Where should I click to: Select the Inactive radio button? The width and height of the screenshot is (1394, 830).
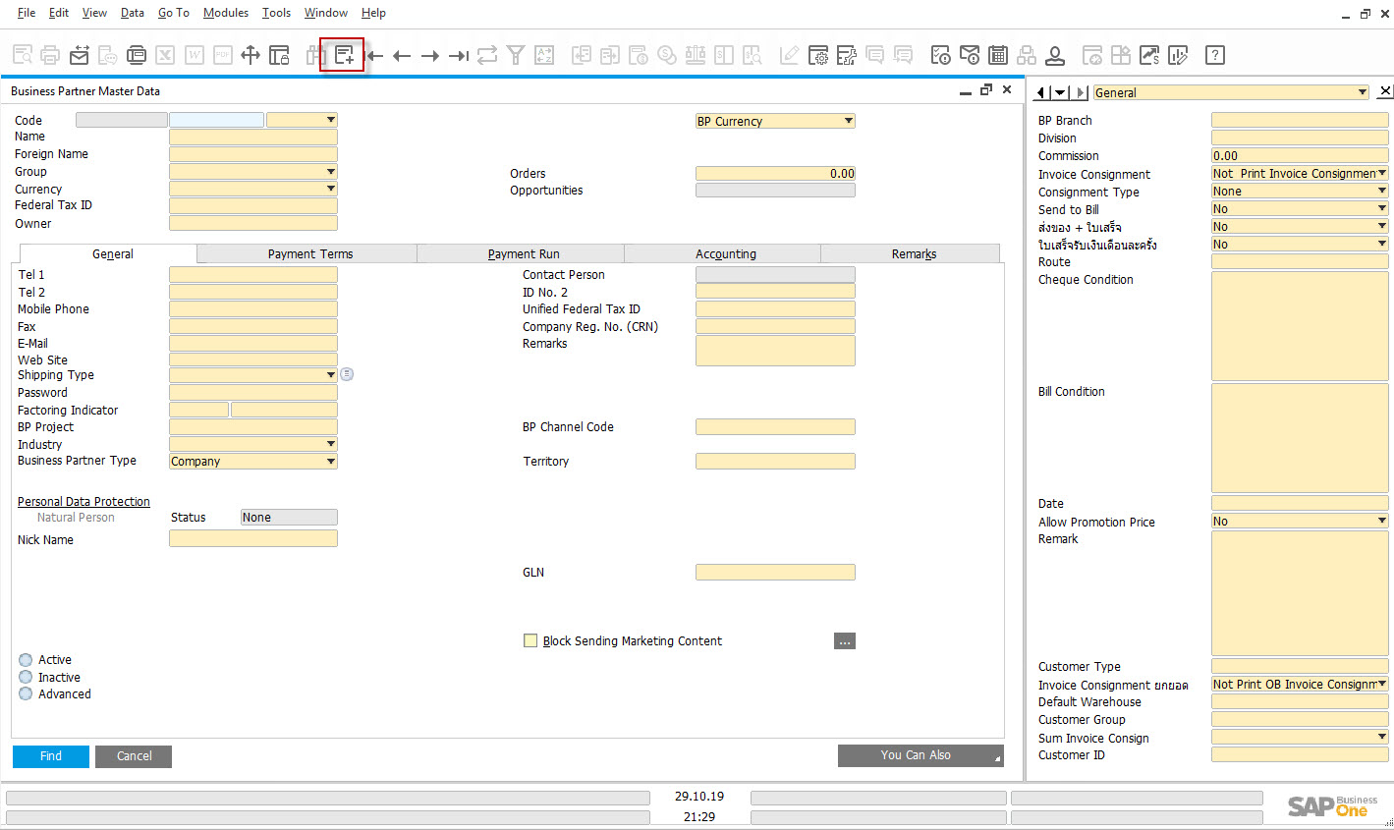(x=26, y=677)
